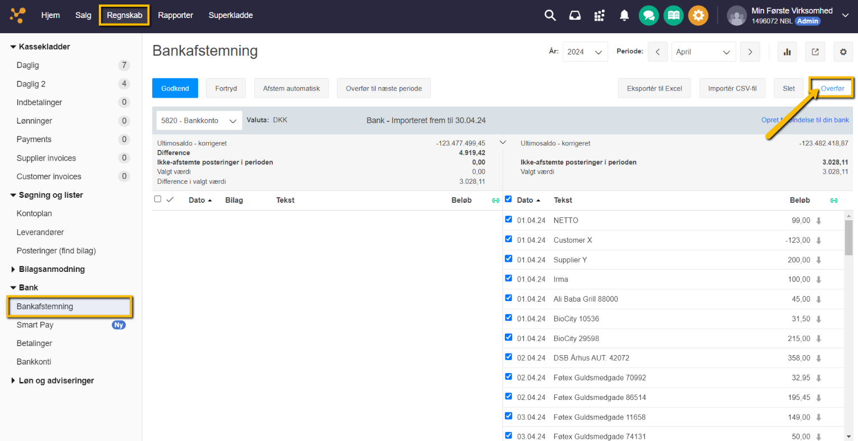Click the open-in-new-window icon

point(815,52)
